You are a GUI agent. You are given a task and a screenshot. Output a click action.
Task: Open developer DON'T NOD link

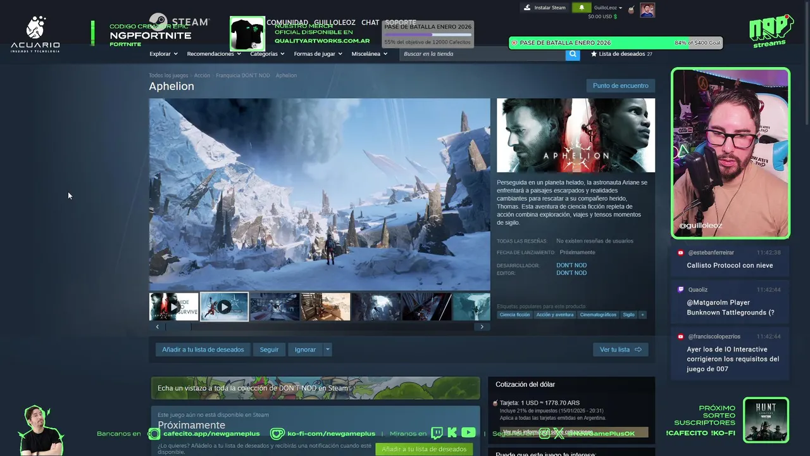[x=571, y=265]
